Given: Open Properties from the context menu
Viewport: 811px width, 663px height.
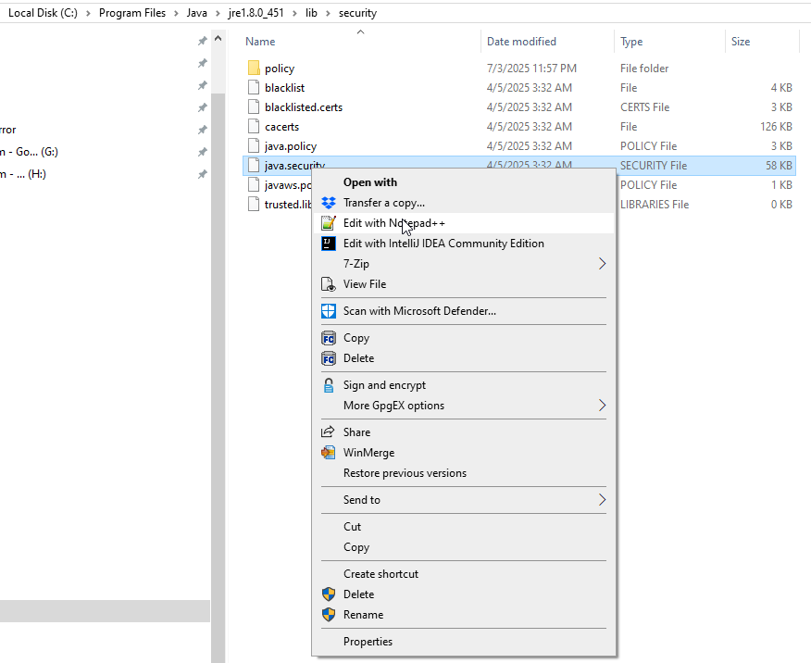Looking at the screenshot, I should 464,642.
